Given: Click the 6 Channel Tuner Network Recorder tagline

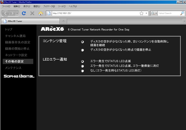Looking at the screenshot, I should coord(99,30).
